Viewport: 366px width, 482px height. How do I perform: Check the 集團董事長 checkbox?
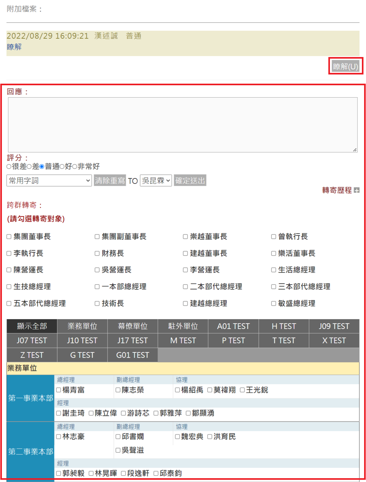(x=9, y=237)
